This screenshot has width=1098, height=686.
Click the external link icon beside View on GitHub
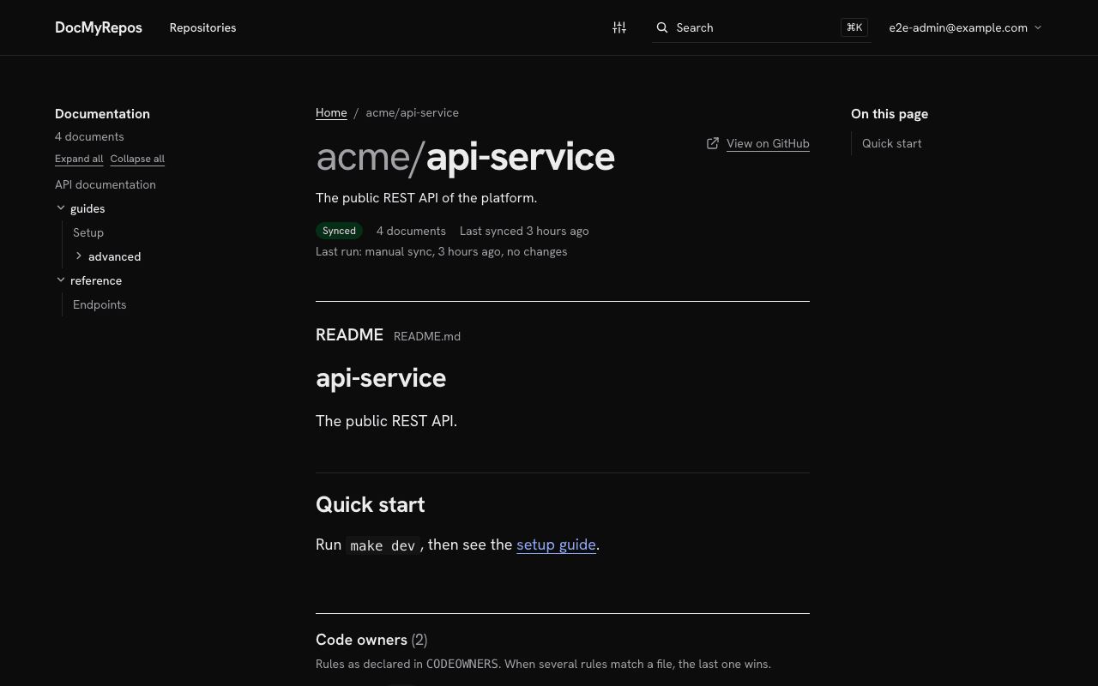click(x=713, y=143)
